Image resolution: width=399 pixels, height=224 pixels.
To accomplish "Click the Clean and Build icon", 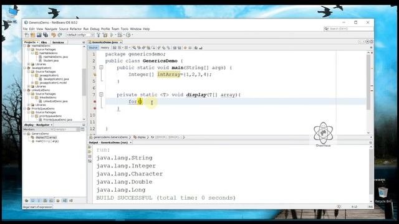I will [x=105, y=35].
